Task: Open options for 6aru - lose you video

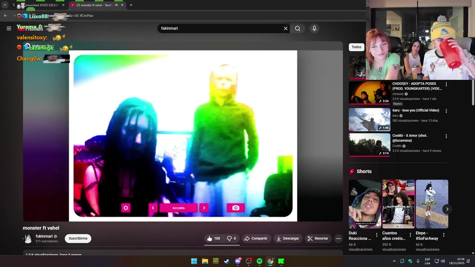Action: point(446,111)
